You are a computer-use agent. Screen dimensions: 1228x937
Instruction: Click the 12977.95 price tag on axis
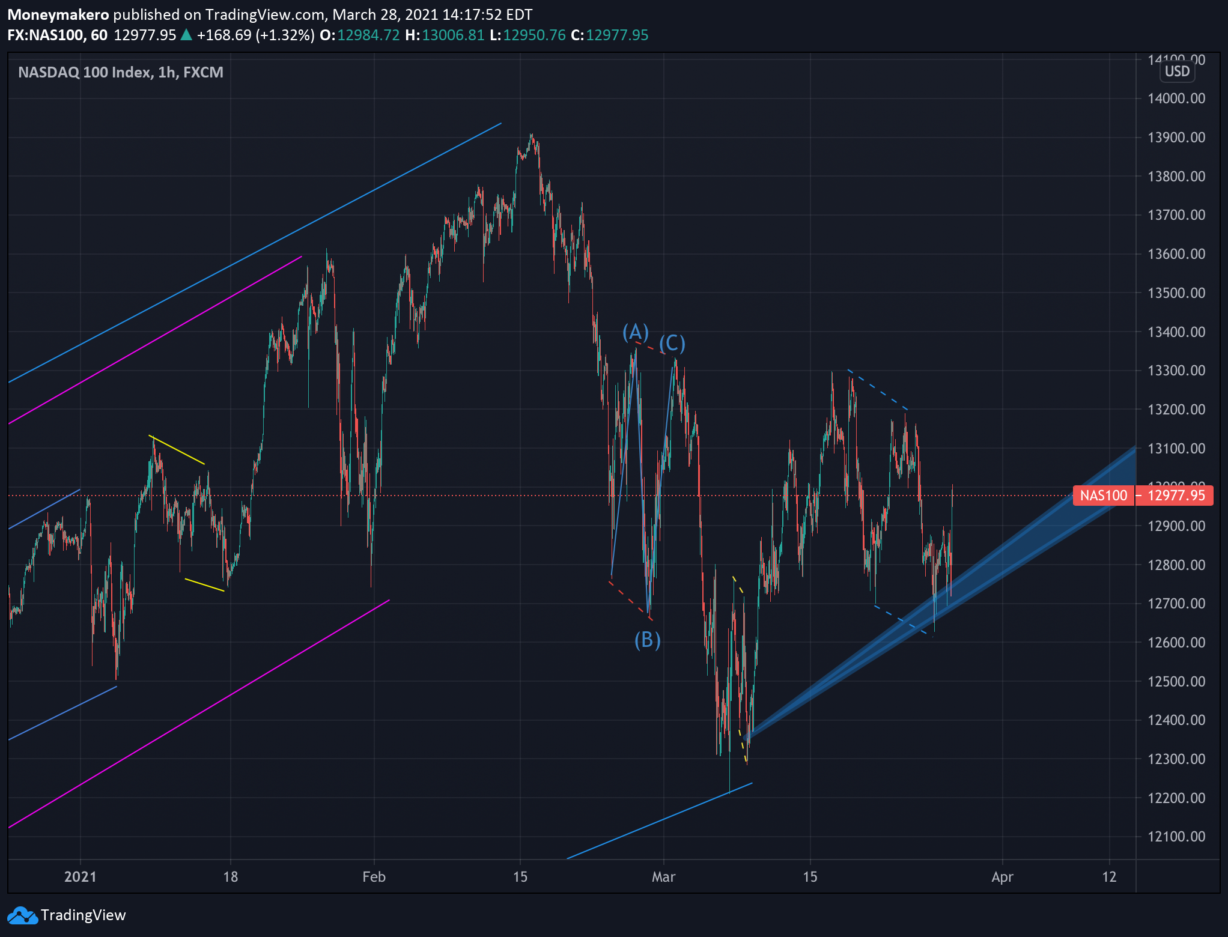coord(1175,496)
